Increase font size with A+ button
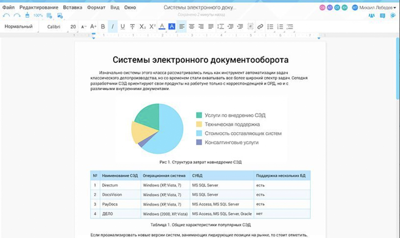The width and height of the screenshot is (400, 238). (93, 27)
